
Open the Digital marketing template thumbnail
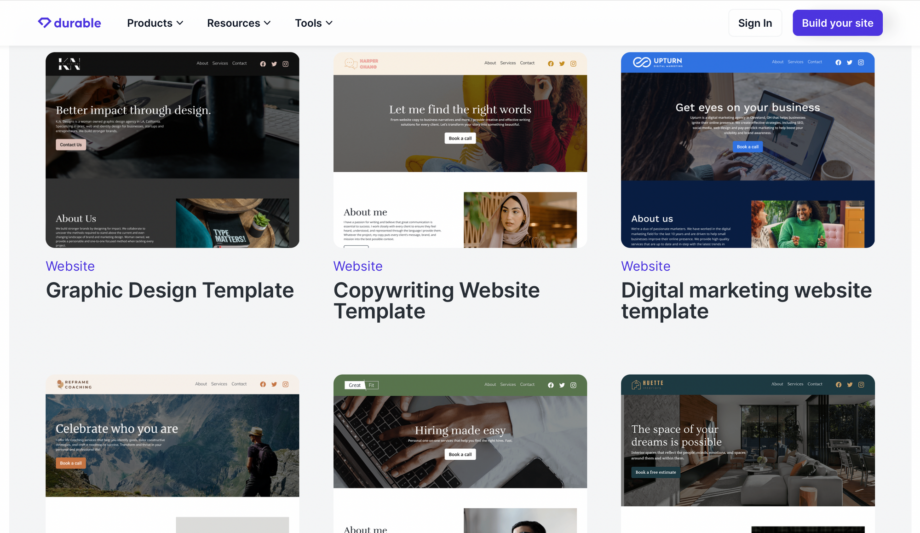747,150
